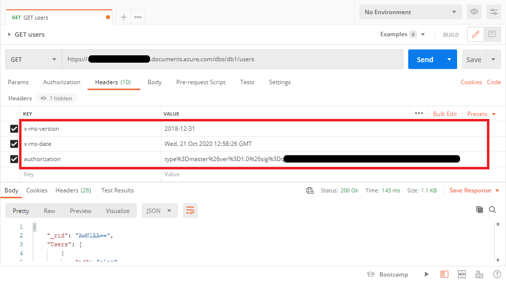The image size is (506, 281).
Task: Switch to Raw response view
Action: tap(49, 211)
